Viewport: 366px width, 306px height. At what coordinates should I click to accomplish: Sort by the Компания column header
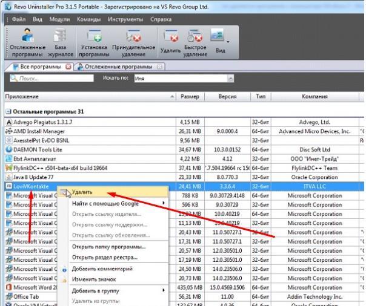314,96
